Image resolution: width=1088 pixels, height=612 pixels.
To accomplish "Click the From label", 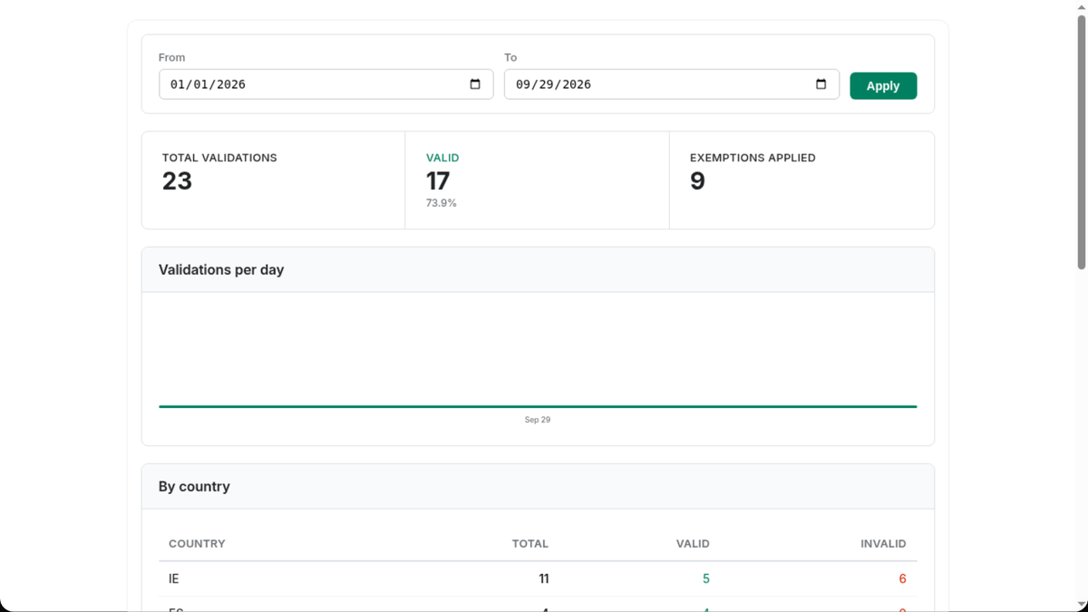I will pos(171,57).
